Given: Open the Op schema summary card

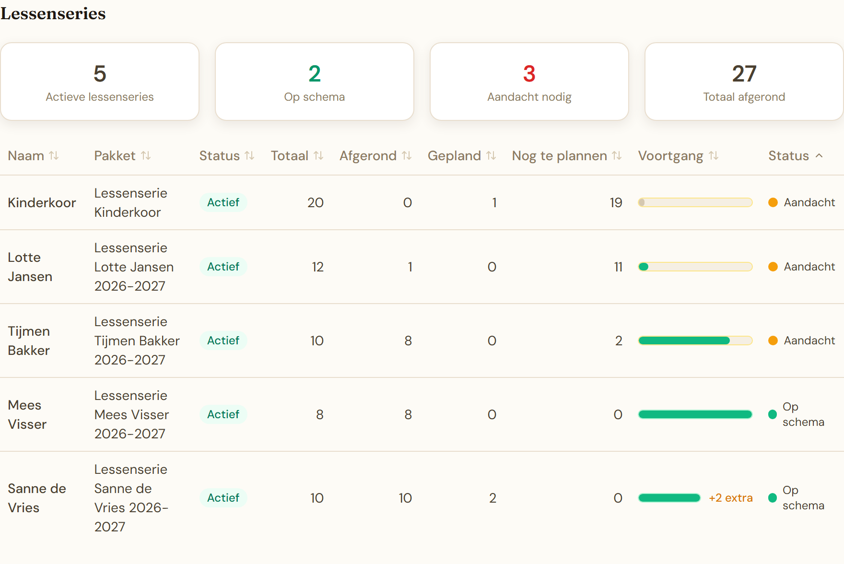Looking at the screenshot, I should (x=315, y=82).
